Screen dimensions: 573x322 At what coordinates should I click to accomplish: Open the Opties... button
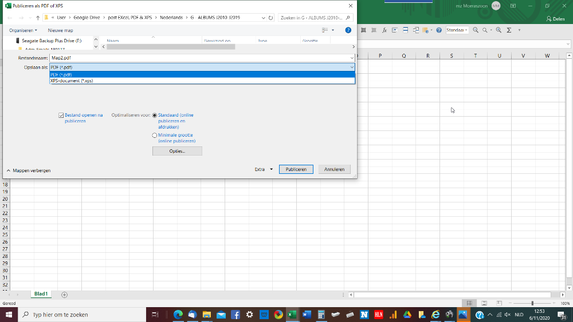pyautogui.click(x=177, y=151)
